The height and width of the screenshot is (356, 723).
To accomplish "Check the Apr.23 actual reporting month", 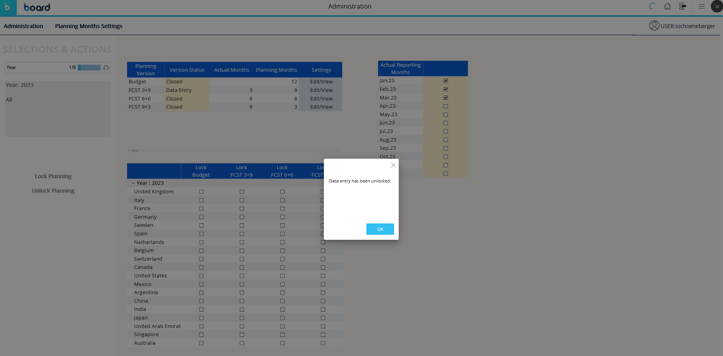I will tap(445, 106).
